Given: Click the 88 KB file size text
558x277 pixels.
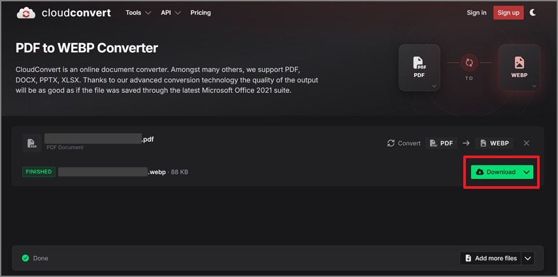Looking at the screenshot, I should click(x=179, y=172).
